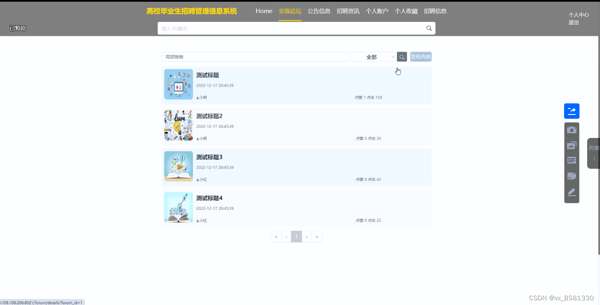
Task: Click the Learn lightbulb thumbnail of 测试标题2
Action: pyautogui.click(x=178, y=125)
